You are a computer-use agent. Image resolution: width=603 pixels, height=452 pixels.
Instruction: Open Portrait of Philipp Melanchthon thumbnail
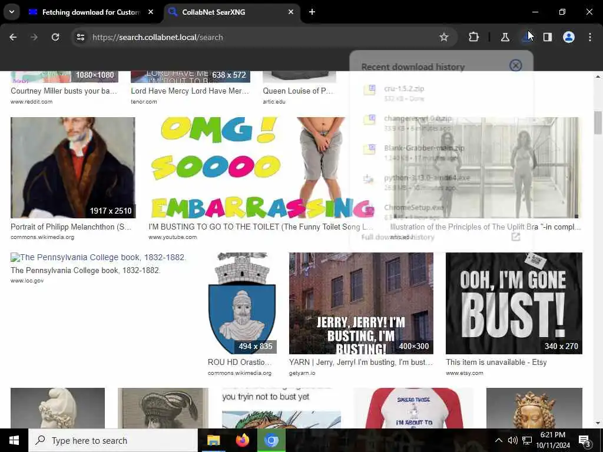[73, 168]
